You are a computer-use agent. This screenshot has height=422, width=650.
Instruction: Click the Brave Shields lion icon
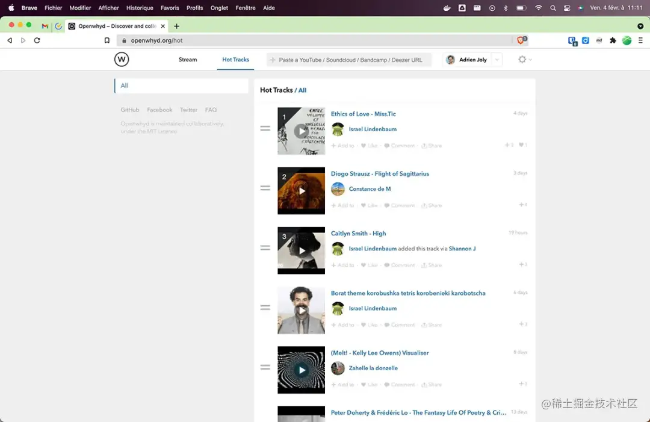click(x=521, y=40)
